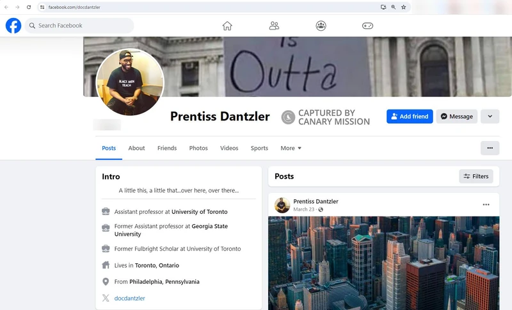Open the cover photo with Outta sign

click(x=297, y=67)
